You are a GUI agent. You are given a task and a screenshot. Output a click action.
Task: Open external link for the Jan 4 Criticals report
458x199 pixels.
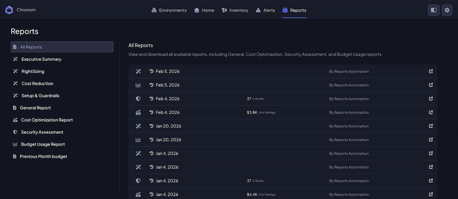[x=431, y=180]
